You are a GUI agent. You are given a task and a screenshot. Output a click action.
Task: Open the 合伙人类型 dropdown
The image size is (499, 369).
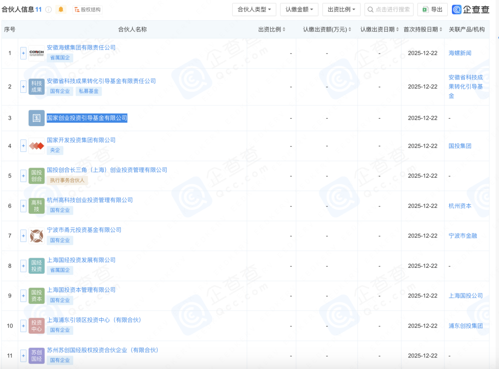pyautogui.click(x=253, y=9)
